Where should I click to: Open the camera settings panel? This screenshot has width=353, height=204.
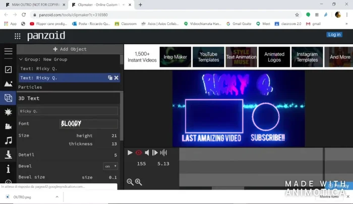[x=8, y=126]
